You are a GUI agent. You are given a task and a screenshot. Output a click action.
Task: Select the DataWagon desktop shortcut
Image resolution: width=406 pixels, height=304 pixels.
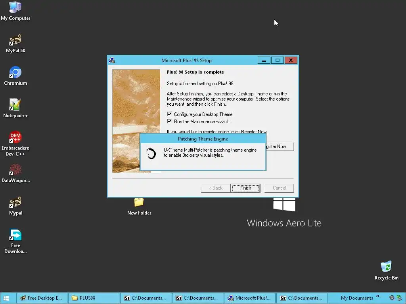coord(15,173)
